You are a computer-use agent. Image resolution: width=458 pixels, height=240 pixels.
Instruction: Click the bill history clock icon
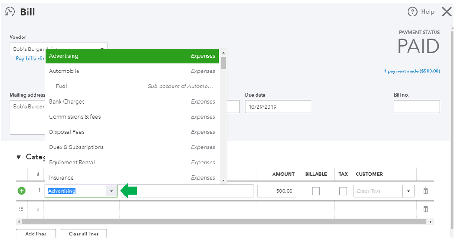pos(10,12)
